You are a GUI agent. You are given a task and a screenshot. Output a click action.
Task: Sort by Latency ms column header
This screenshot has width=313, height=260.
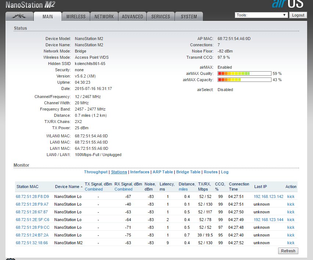point(167,187)
